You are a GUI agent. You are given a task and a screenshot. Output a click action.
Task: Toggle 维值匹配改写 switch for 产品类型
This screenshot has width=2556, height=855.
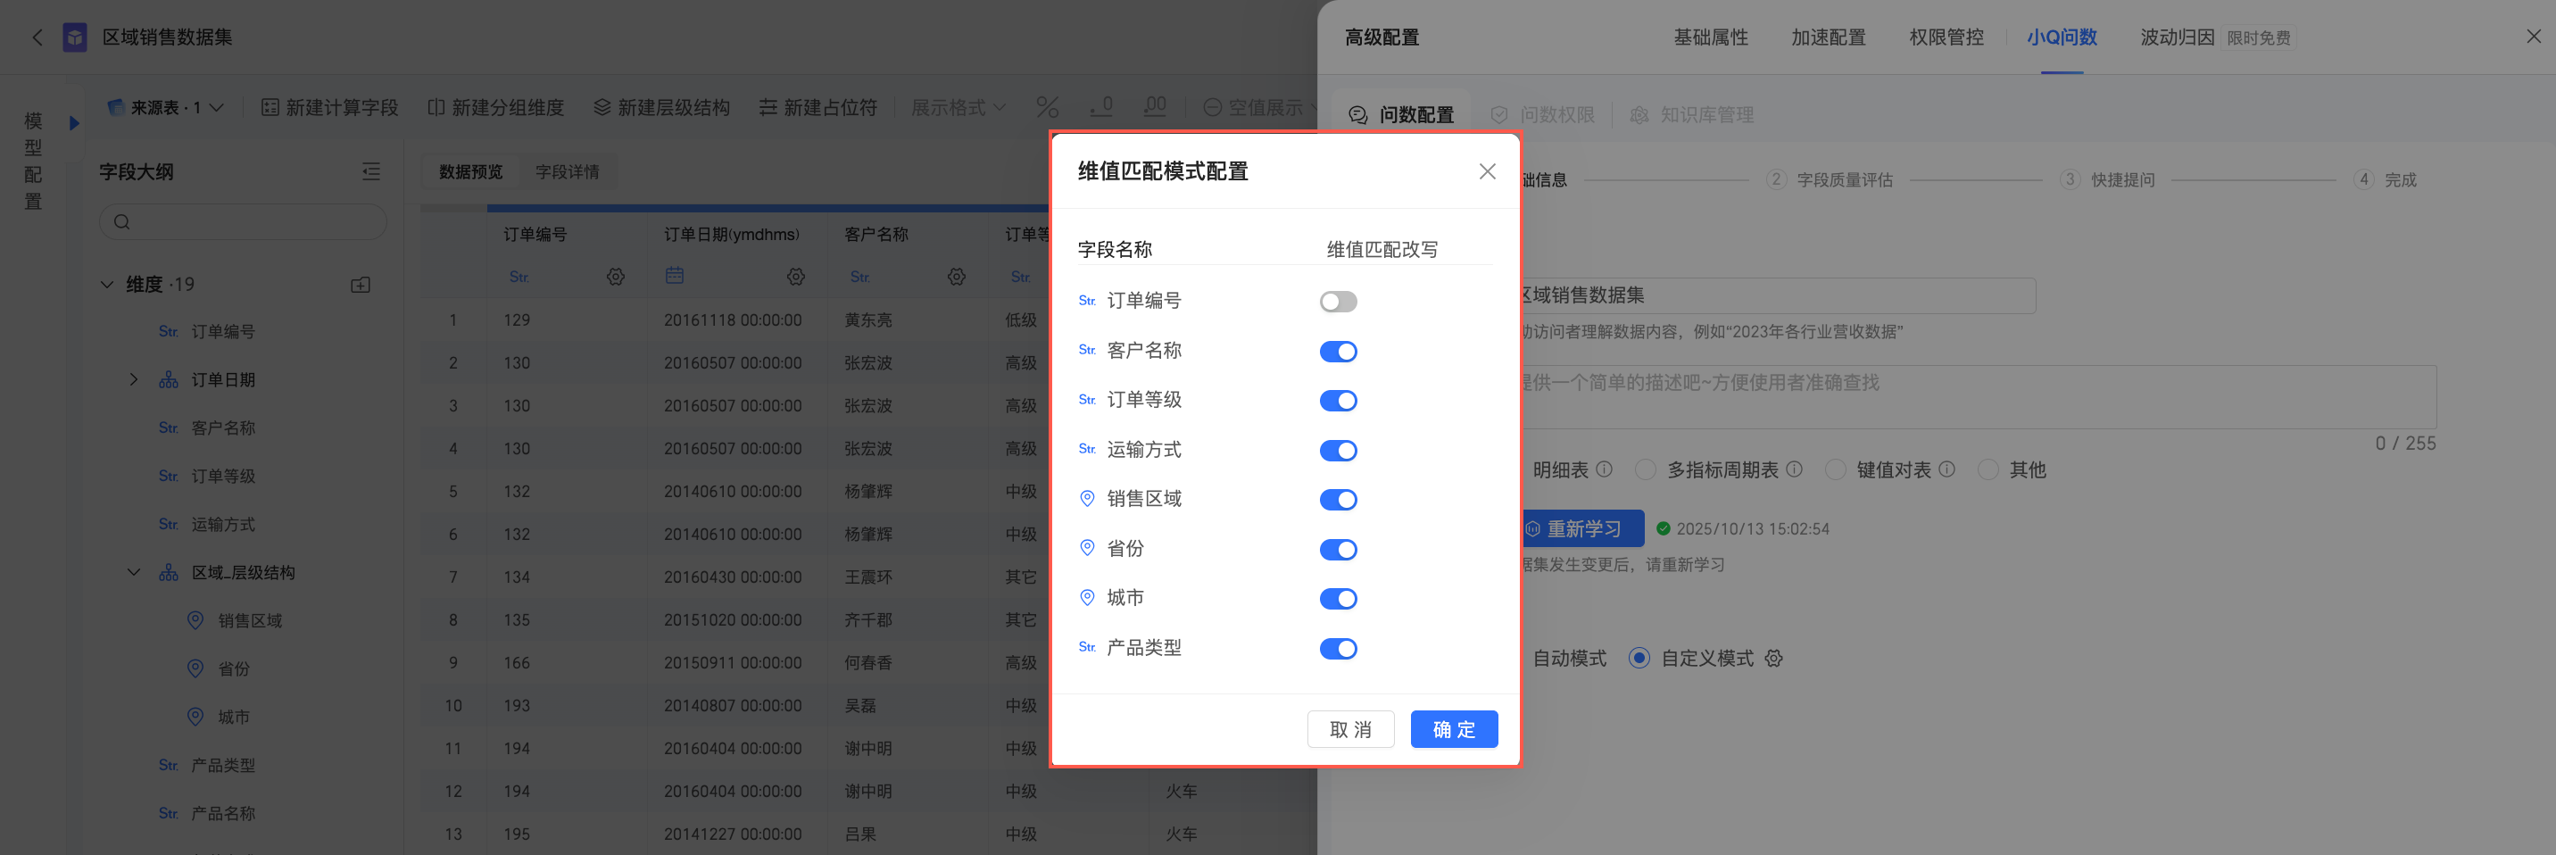click(x=1338, y=649)
